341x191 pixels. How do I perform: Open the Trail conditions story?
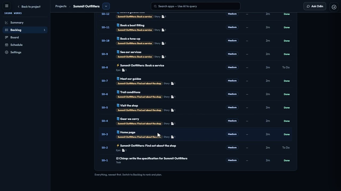tap(130, 92)
